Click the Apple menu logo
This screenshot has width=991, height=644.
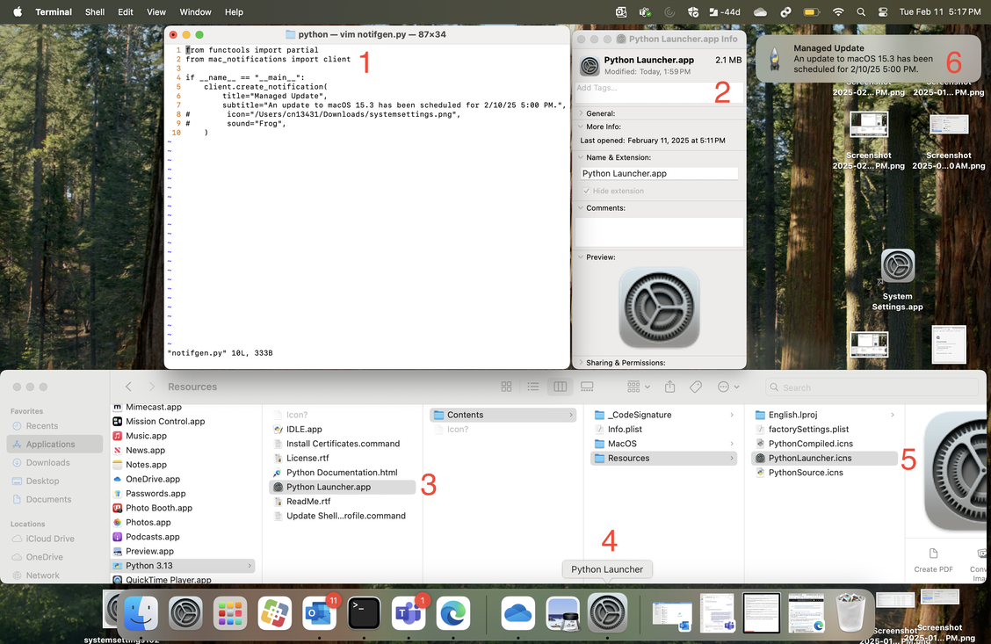[x=18, y=12]
